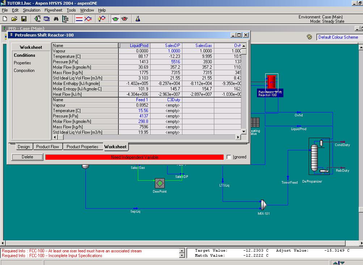
Task: Enter Basis Environment via the flask icon
Action: pos(138,19)
